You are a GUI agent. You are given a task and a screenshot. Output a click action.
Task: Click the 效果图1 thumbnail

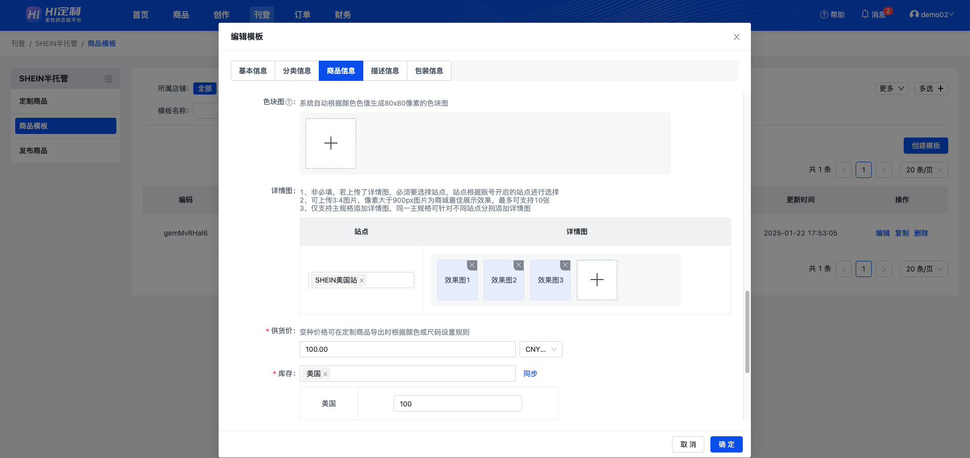tap(457, 280)
